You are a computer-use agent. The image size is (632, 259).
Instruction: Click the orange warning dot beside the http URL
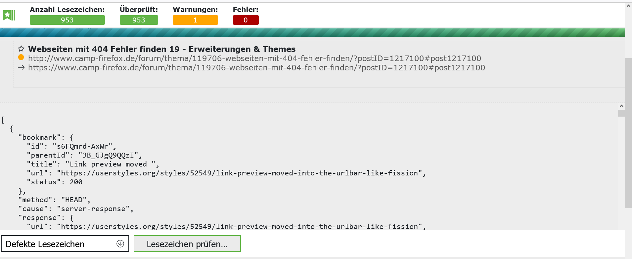pyautogui.click(x=21, y=57)
